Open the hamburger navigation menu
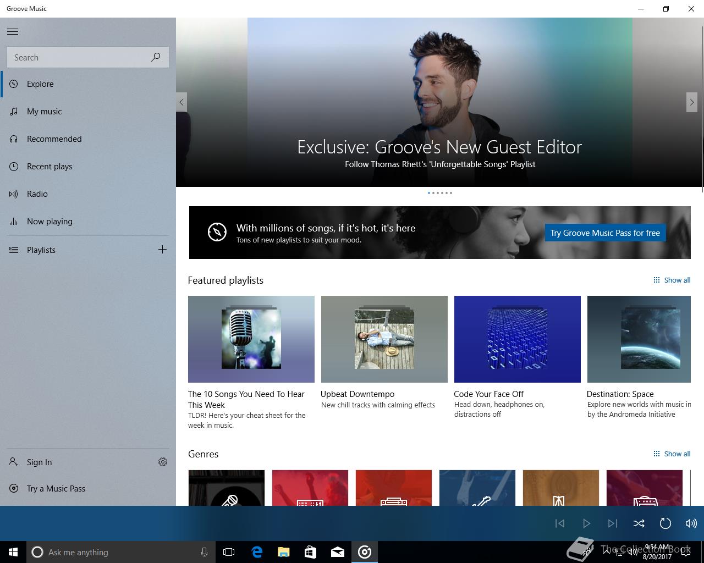This screenshot has height=563, width=704. tap(13, 31)
